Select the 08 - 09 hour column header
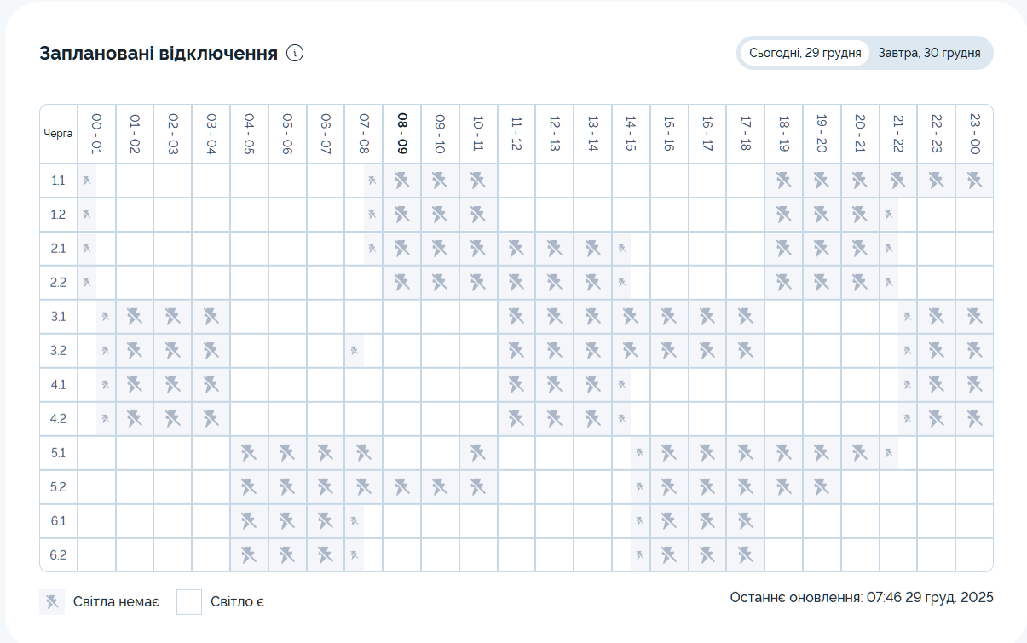The image size is (1027, 643). point(401,134)
